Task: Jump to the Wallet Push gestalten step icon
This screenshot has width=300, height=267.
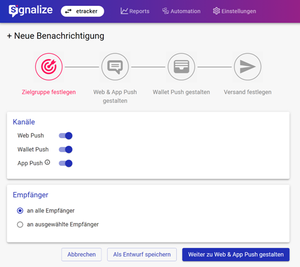Action: [x=181, y=67]
